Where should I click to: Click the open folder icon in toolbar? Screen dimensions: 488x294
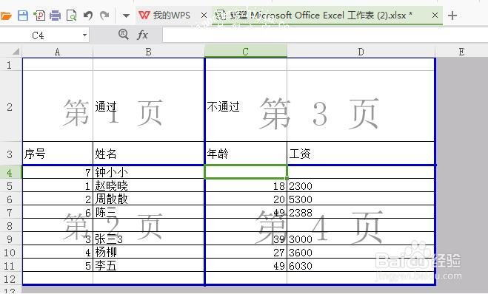pos(5,16)
